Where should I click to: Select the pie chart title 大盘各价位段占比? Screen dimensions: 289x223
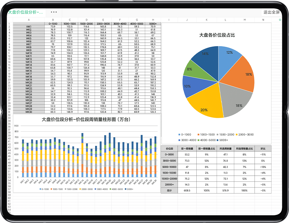[217, 35]
